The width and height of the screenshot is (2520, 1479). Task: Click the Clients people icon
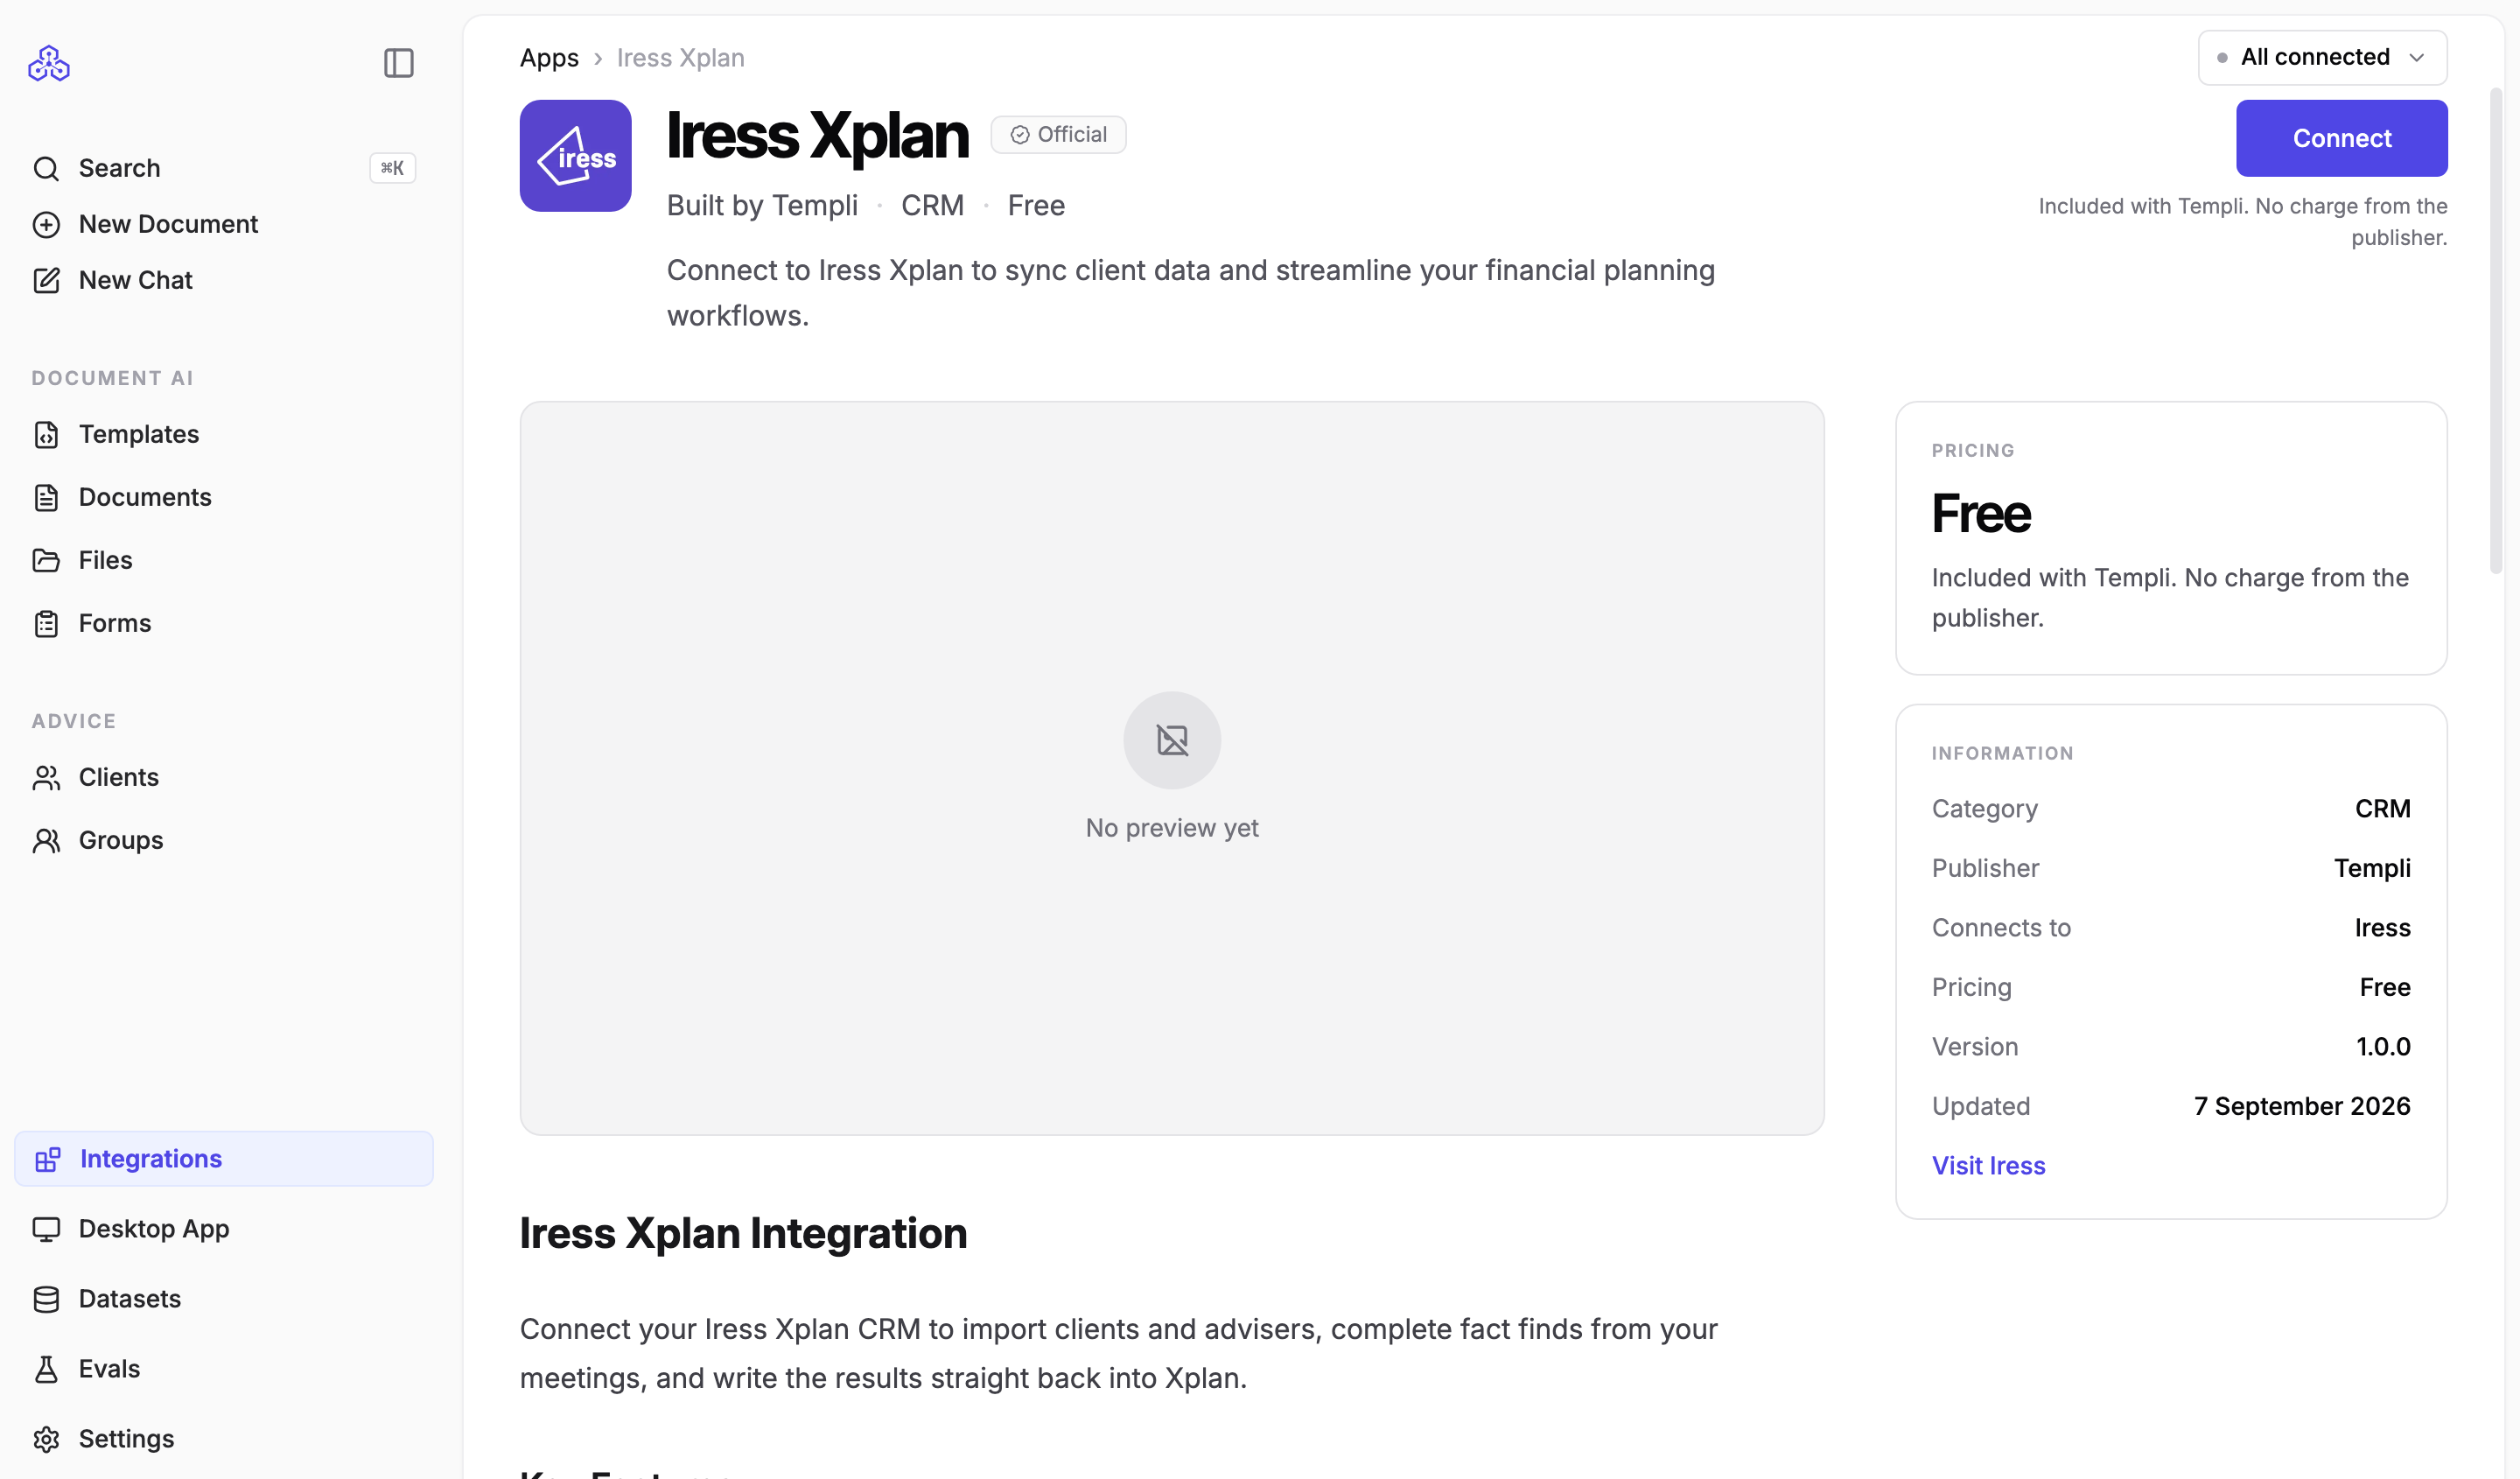click(46, 777)
